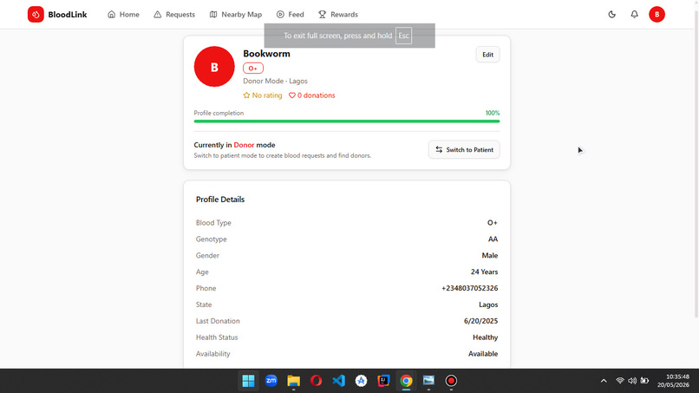Click the Bookworm profile name
Screen dimensions: 699x393
266,54
